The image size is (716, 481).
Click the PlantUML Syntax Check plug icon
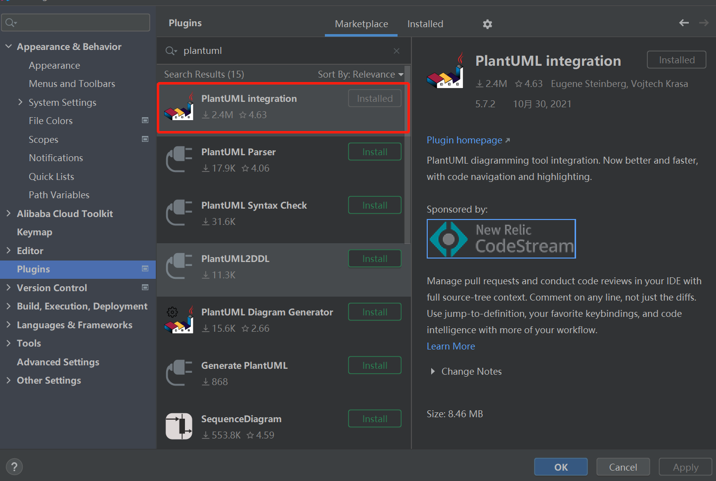click(179, 213)
